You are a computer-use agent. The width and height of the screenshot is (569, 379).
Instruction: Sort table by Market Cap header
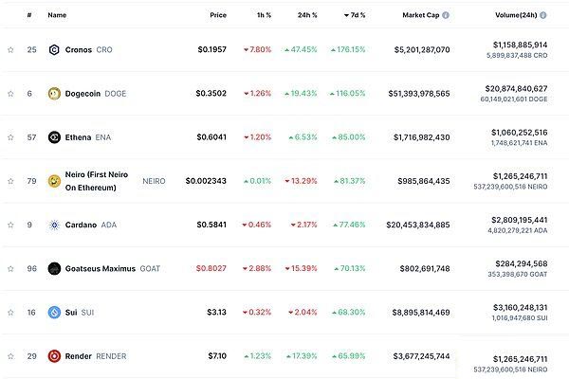pos(421,15)
